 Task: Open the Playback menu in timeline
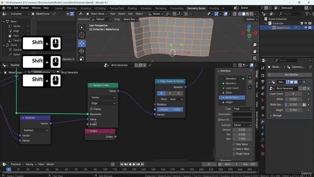coord(17,164)
